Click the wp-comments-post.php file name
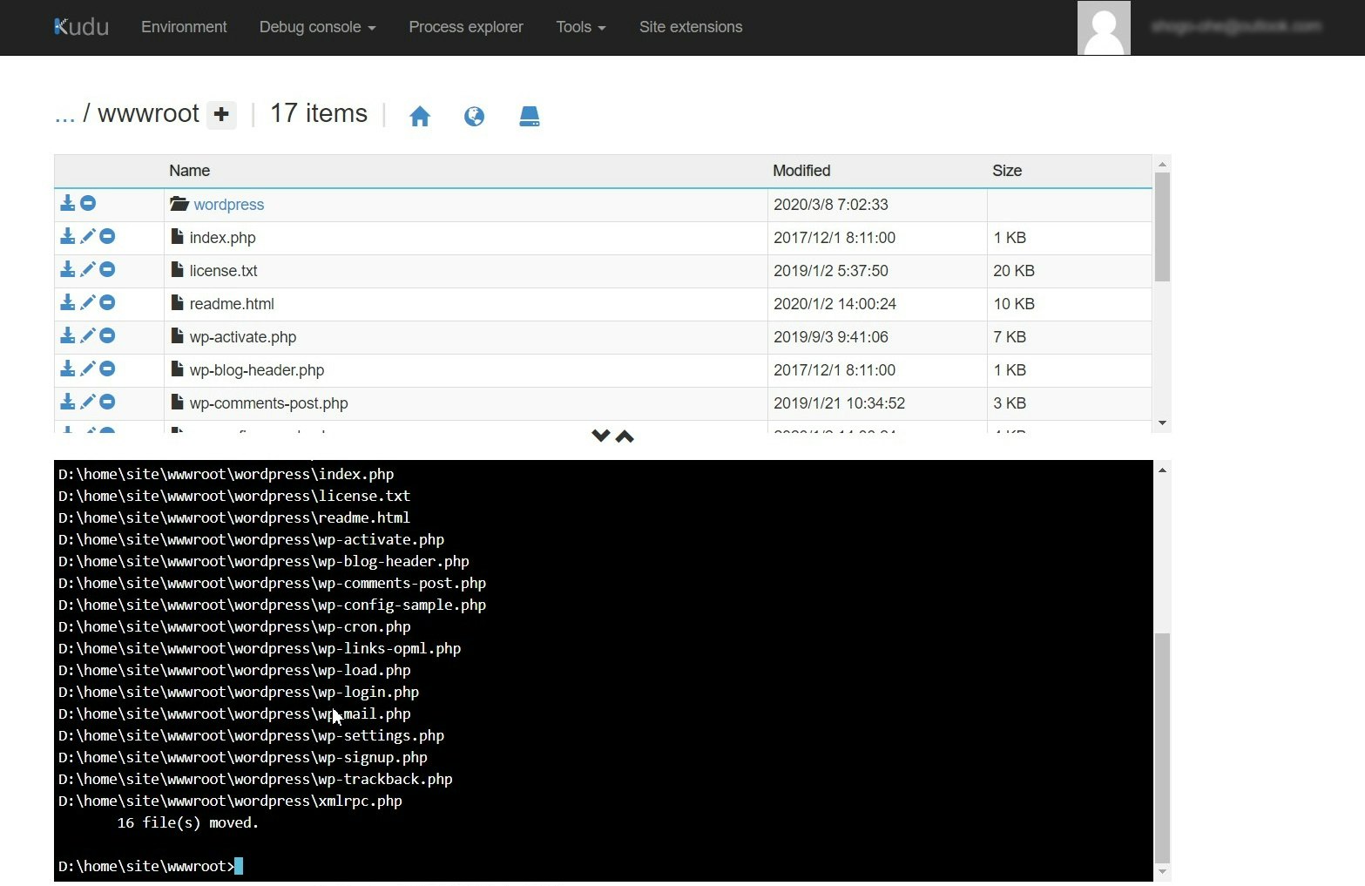This screenshot has width=1365, height=886. pos(268,403)
